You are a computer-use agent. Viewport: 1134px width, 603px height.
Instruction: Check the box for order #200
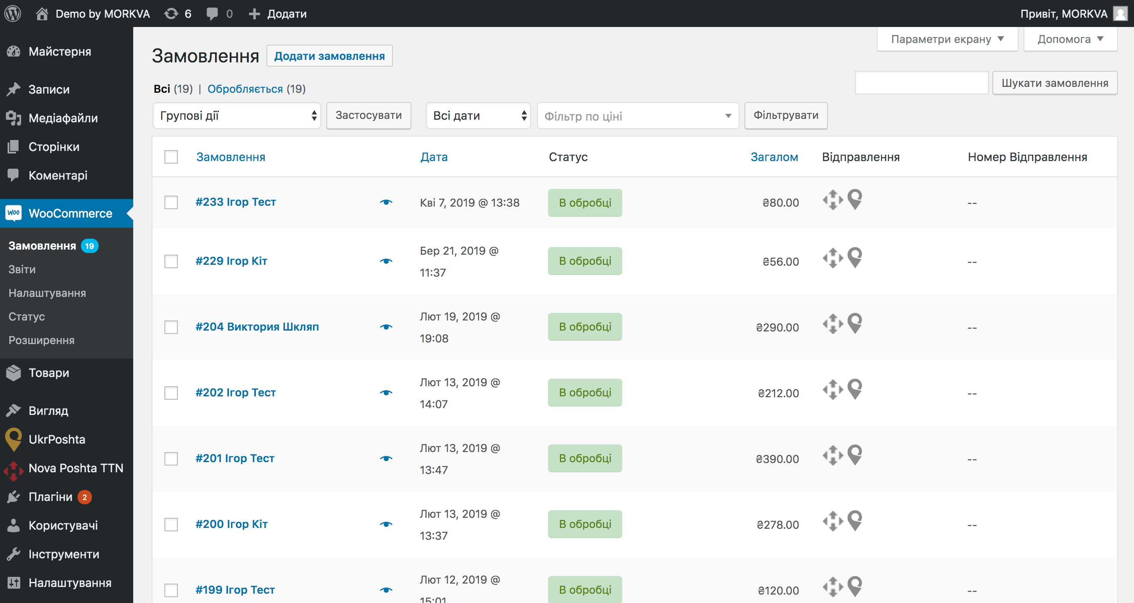click(x=171, y=525)
